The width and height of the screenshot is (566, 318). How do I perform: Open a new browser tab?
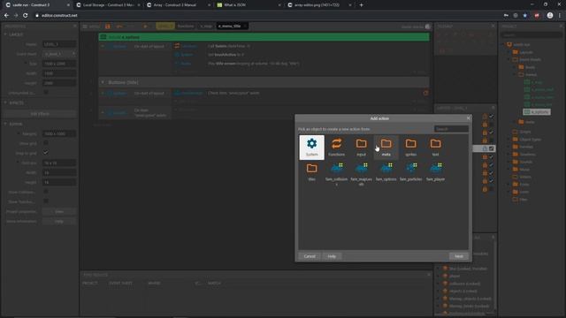(362, 5)
